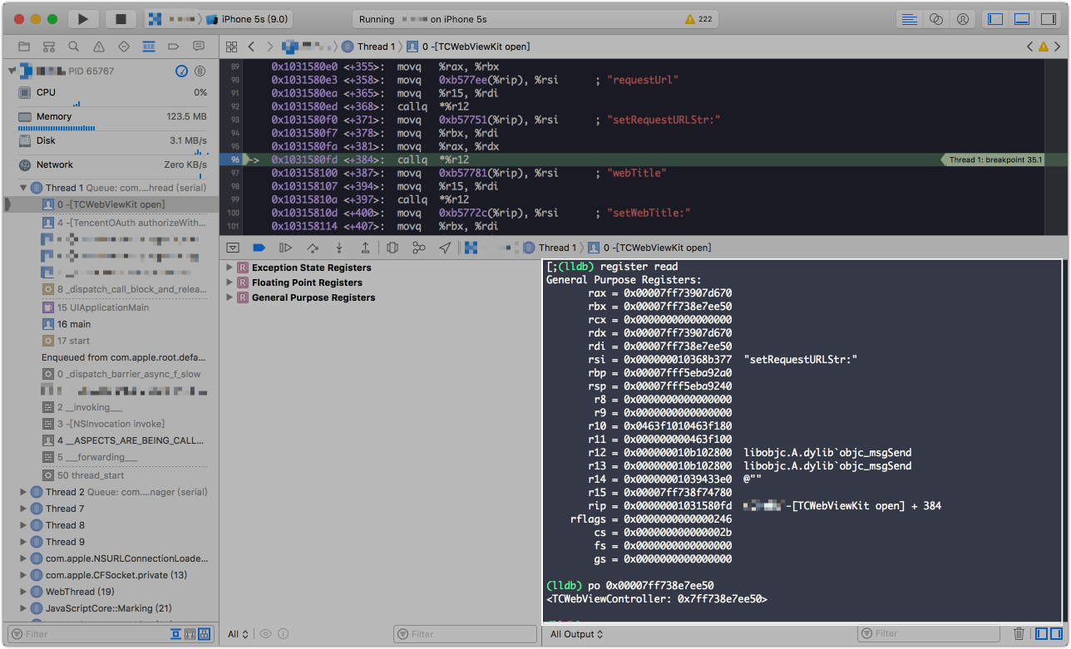Show the Assistant editor

pyautogui.click(x=936, y=19)
